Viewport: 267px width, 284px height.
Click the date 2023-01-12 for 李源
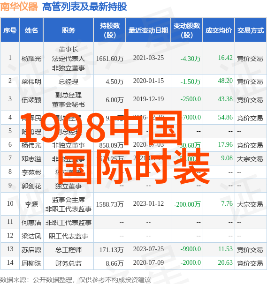[148, 203]
